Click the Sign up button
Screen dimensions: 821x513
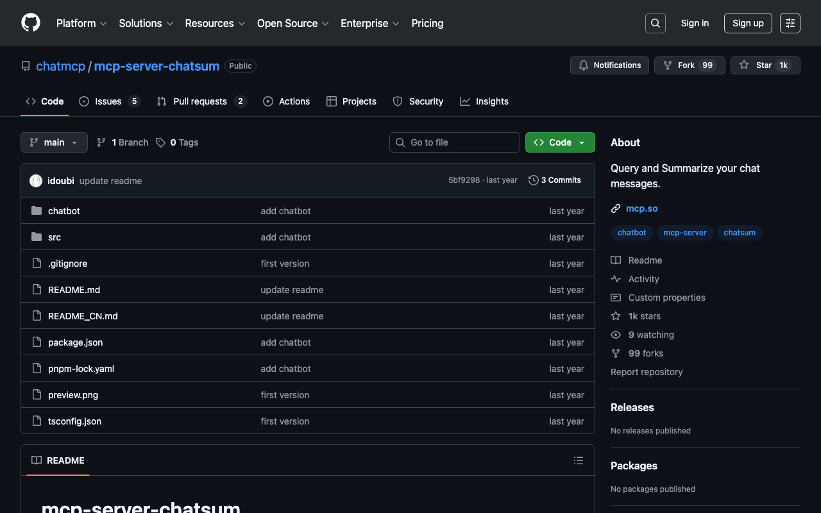tap(748, 23)
